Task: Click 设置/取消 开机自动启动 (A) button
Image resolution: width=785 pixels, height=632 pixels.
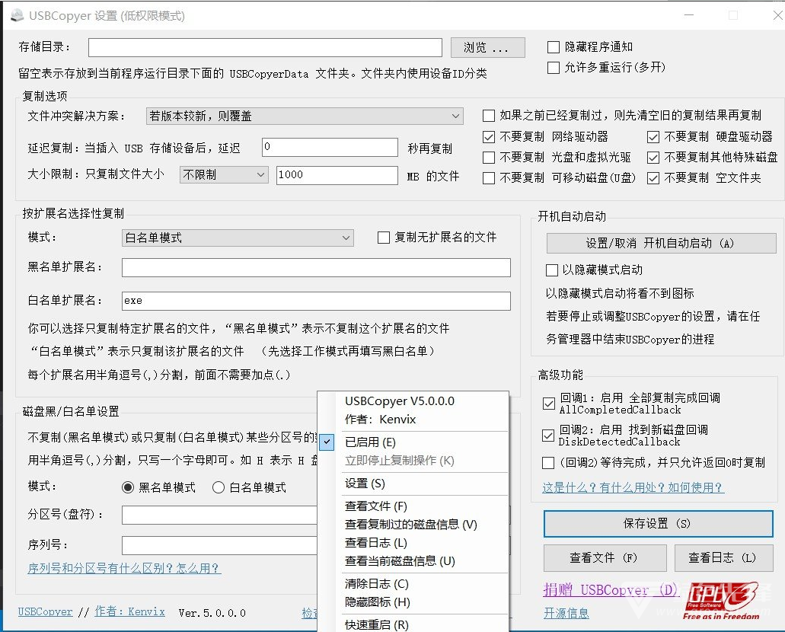Action: coord(661,244)
